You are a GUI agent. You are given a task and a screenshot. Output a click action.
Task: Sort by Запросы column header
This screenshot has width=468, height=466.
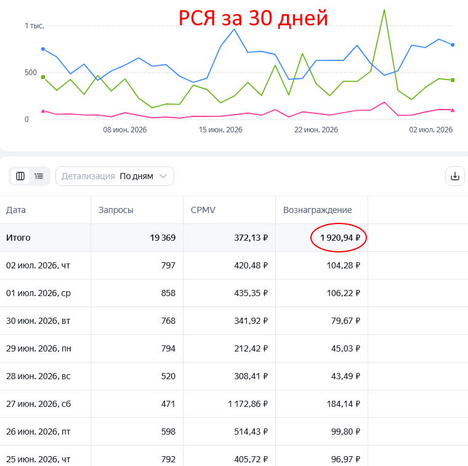[116, 210]
